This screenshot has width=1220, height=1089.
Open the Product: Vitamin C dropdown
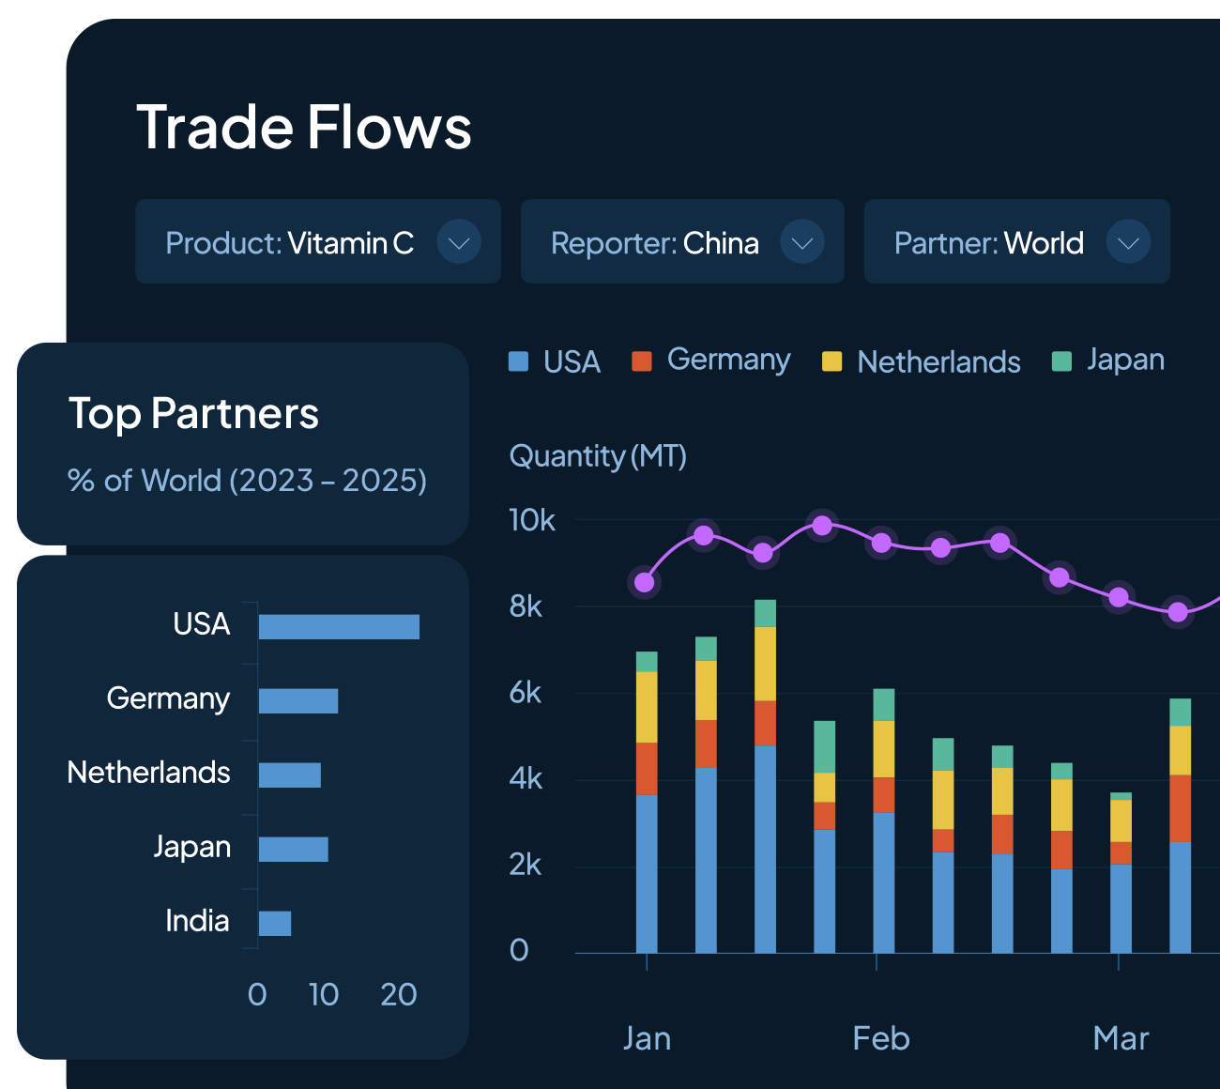coord(317,242)
